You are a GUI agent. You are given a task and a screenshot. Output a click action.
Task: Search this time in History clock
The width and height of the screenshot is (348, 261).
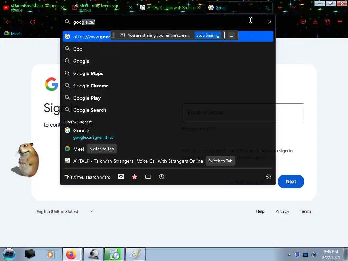tap(161, 177)
